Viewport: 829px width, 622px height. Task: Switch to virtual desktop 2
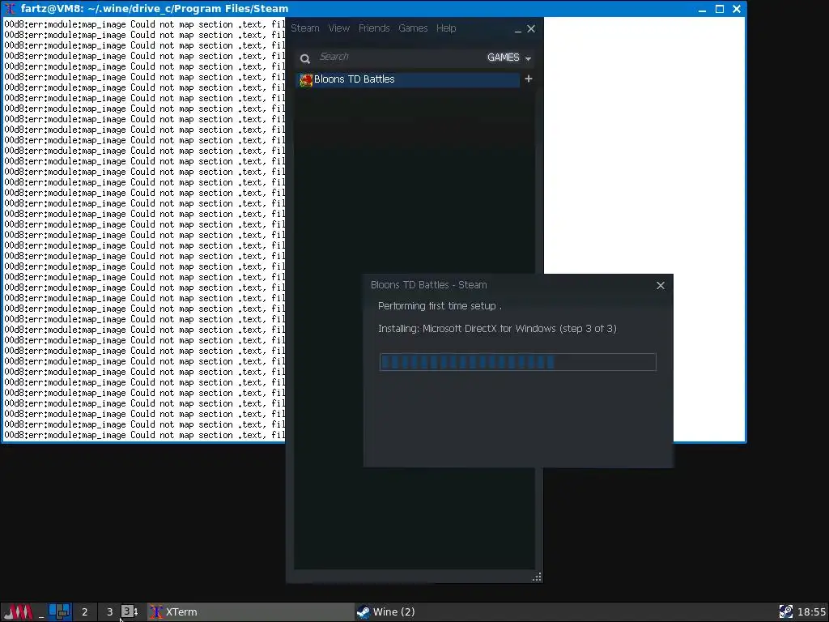[x=84, y=612]
